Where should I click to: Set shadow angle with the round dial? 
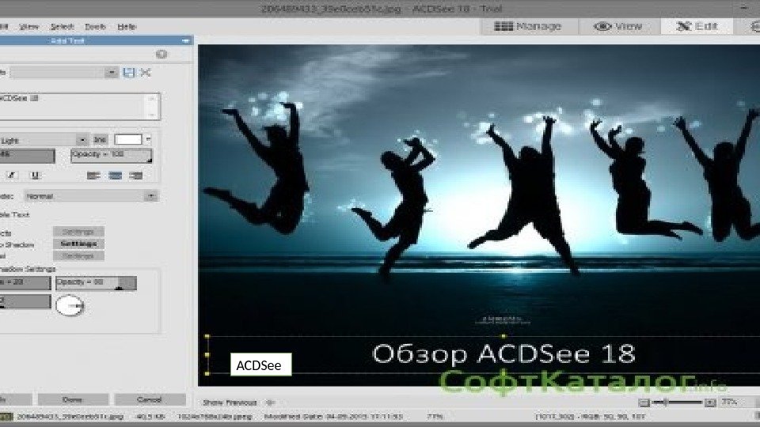coord(70,305)
